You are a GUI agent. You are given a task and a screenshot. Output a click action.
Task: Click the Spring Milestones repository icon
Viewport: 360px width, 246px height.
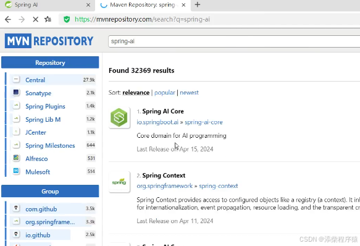tap(16, 145)
